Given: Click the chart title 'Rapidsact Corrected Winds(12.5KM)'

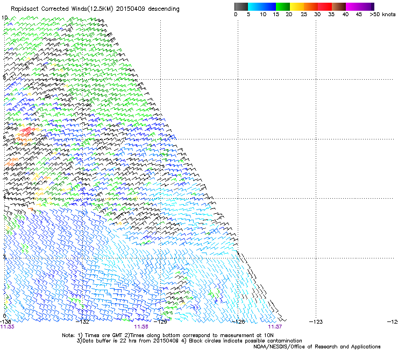Looking at the screenshot, I should (x=62, y=9).
